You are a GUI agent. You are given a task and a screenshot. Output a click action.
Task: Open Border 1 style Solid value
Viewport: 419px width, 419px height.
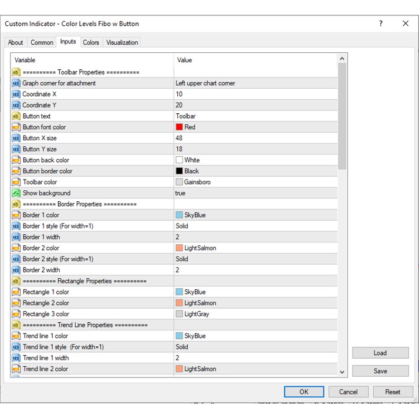click(255, 226)
